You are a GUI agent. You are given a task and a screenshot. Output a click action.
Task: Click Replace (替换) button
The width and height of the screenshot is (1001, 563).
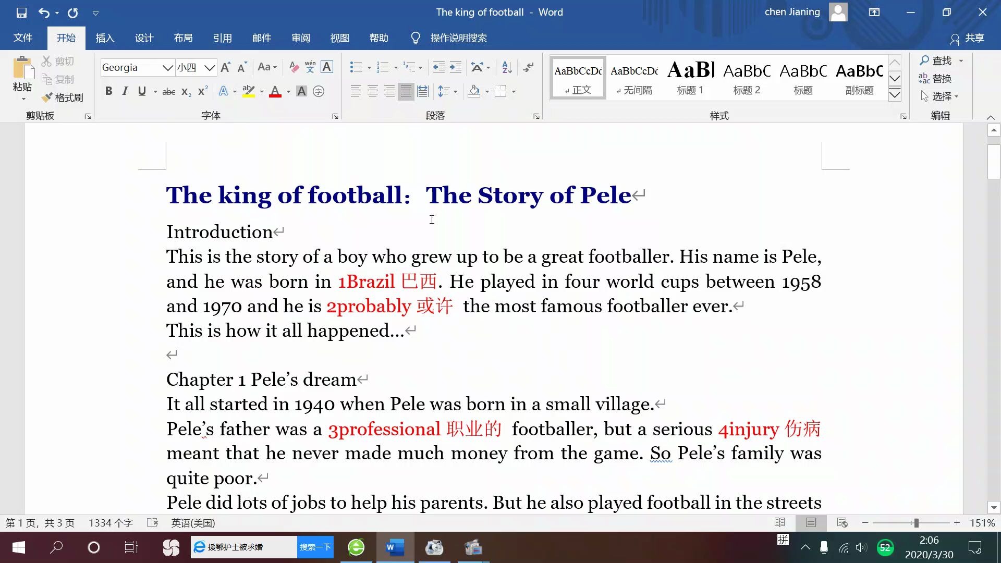tap(935, 78)
